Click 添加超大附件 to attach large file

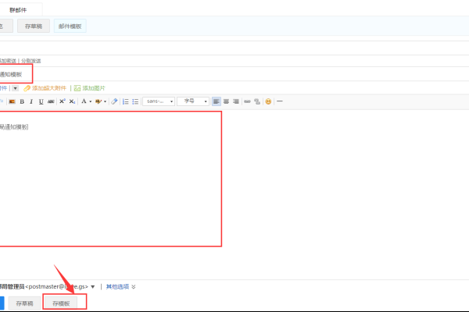click(45, 88)
